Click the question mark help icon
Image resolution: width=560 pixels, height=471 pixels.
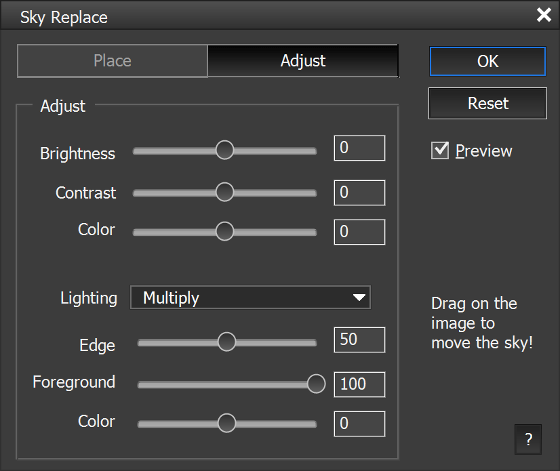pos(528,441)
